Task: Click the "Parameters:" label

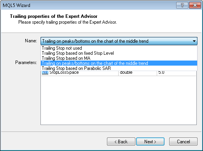Action: 26,62
